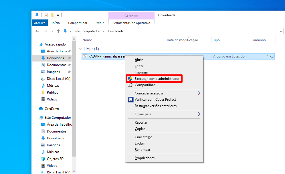
Task: Click the shield icon beside Executar como administrador
Action: [x=130, y=79]
